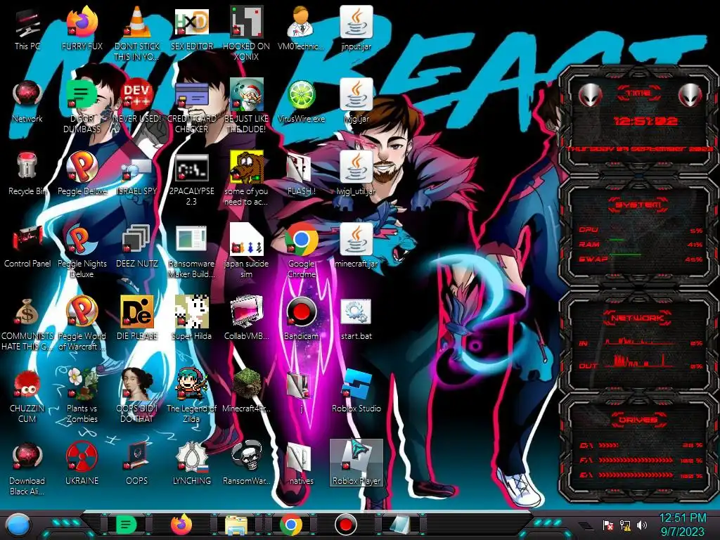Launch Peggle World of Warcraft shortcut

(82, 323)
